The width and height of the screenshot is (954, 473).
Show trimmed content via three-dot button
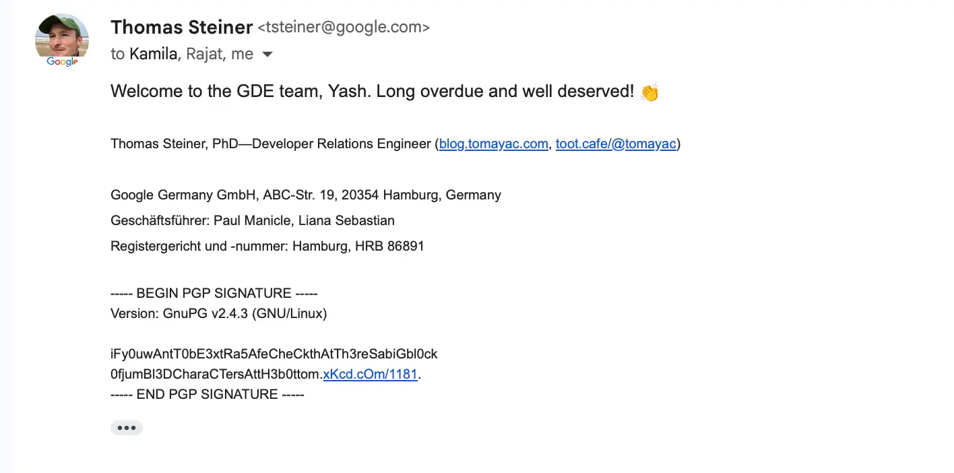(127, 428)
